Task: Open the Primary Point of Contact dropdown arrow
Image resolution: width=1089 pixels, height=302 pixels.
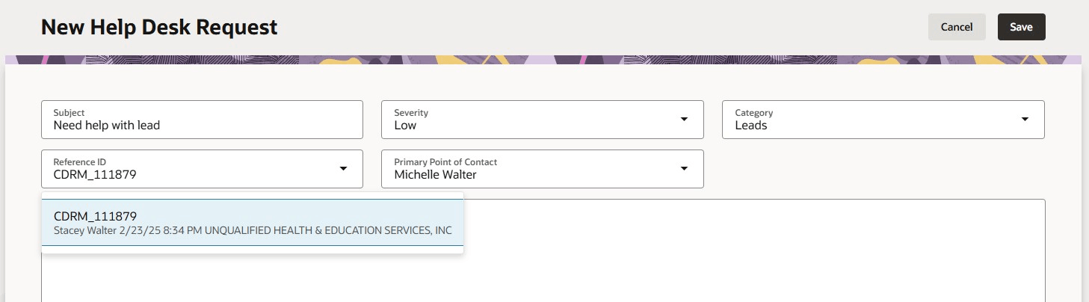Action: [684, 169]
